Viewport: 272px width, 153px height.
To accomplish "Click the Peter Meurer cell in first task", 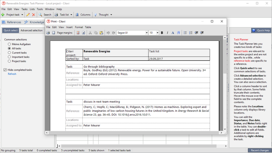I will click(x=146, y=85).
